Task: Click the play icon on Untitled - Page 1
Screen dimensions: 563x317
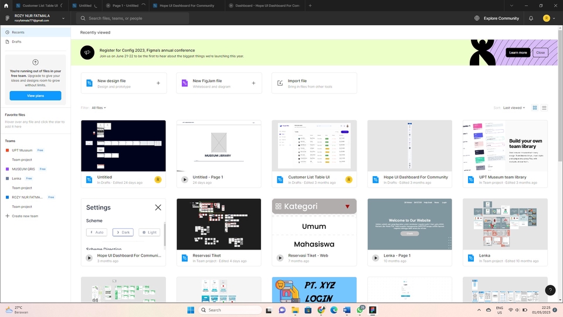Action: coord(185,180)
